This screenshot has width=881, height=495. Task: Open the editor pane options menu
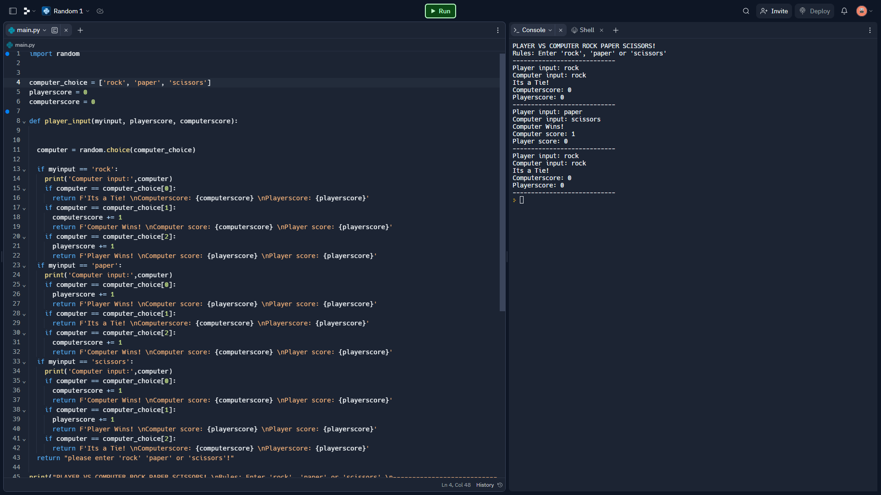pyautogui.click(x=498, y=30)
